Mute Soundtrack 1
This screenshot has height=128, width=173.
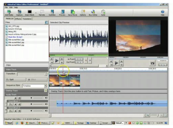pyautogui.click(x=20, y=104)
